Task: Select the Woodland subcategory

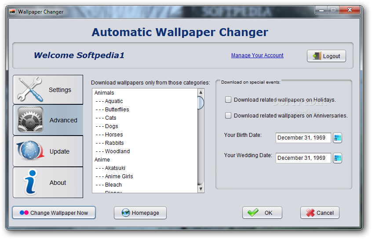Action: tap(145, 151)
